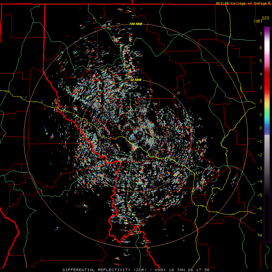Click the '50 NMI' range ring label
The height and width of the screenshot is (272, 272).
(136, 80)
